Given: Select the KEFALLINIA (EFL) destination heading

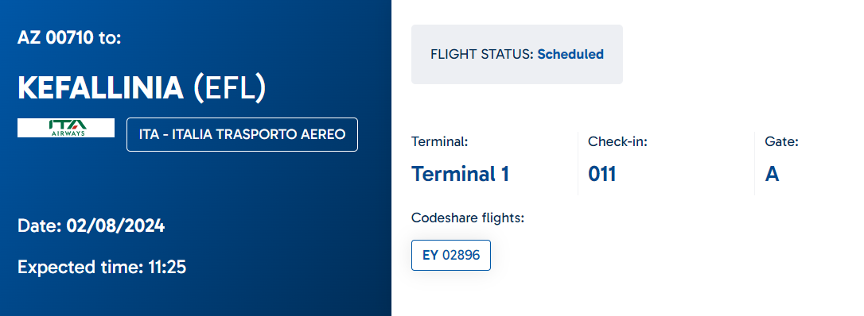Looking at the screenshot, I should click(142, 88).
